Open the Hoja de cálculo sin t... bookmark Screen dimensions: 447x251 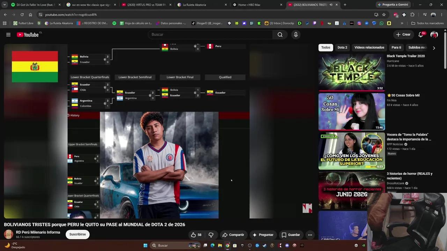pyautogui.click(x=136, y=23)
